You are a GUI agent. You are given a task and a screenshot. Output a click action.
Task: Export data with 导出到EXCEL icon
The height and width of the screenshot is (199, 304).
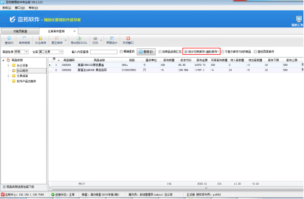(x=79, y=38)
